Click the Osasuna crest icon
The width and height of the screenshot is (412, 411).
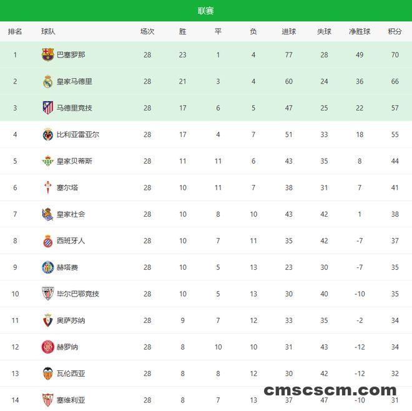47,320
